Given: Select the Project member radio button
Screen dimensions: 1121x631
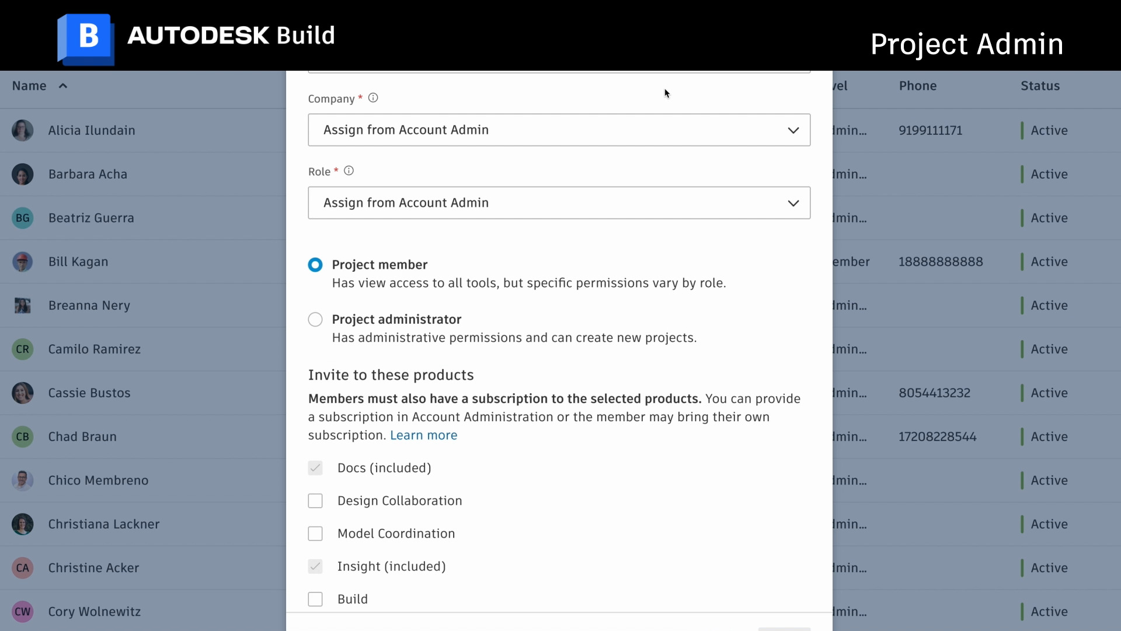Looking at the screenshot, I should pos(315,264).
